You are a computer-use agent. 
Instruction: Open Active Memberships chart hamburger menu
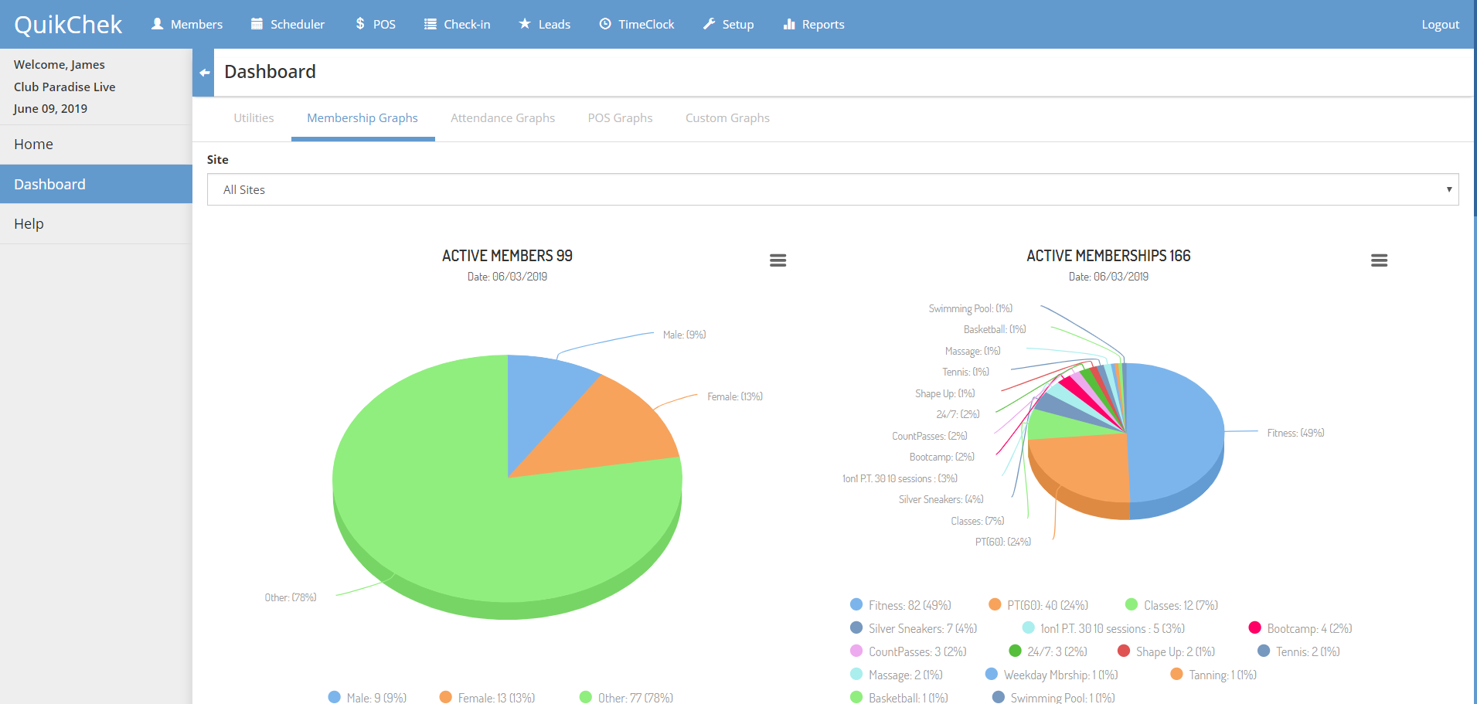point(1379,260)
